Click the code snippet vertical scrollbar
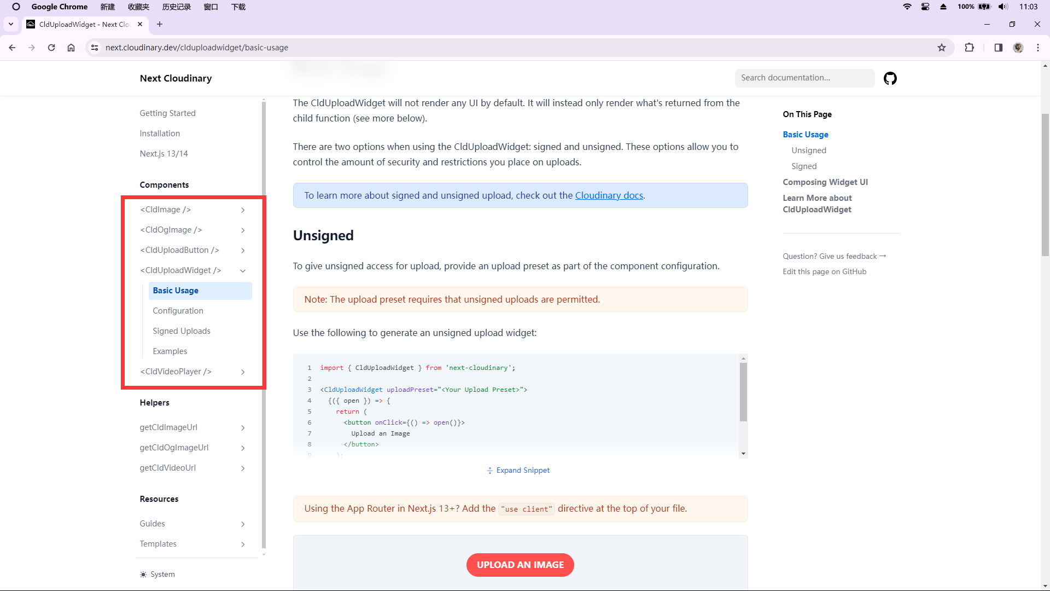This screenshot has height=591, width=1050. [x=743, y=392]
